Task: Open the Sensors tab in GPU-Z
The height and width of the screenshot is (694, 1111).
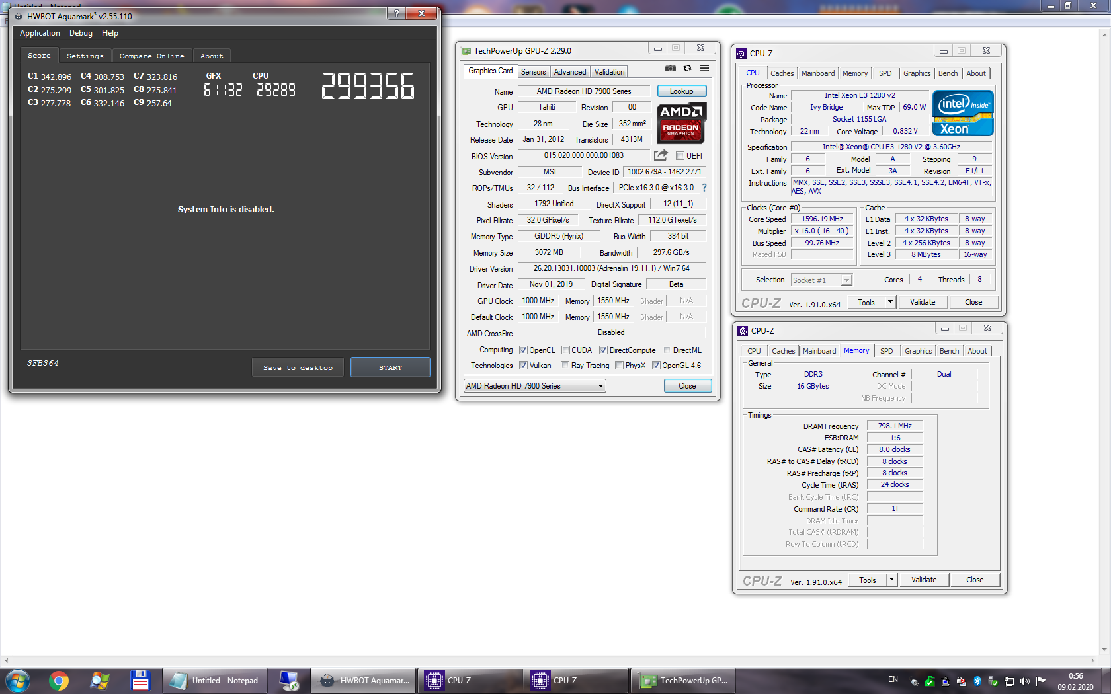Action: coord(533,72)
